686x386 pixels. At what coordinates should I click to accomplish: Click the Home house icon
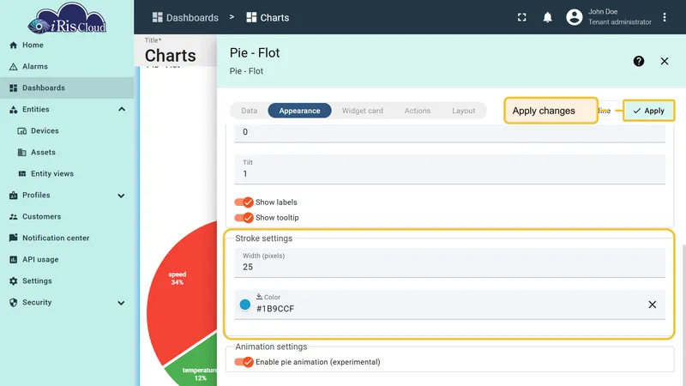pos(13,45)
